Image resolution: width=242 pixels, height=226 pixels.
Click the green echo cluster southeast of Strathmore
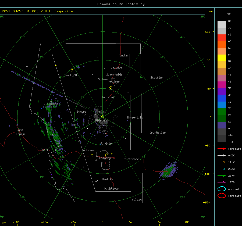click(x=168, y=171)
